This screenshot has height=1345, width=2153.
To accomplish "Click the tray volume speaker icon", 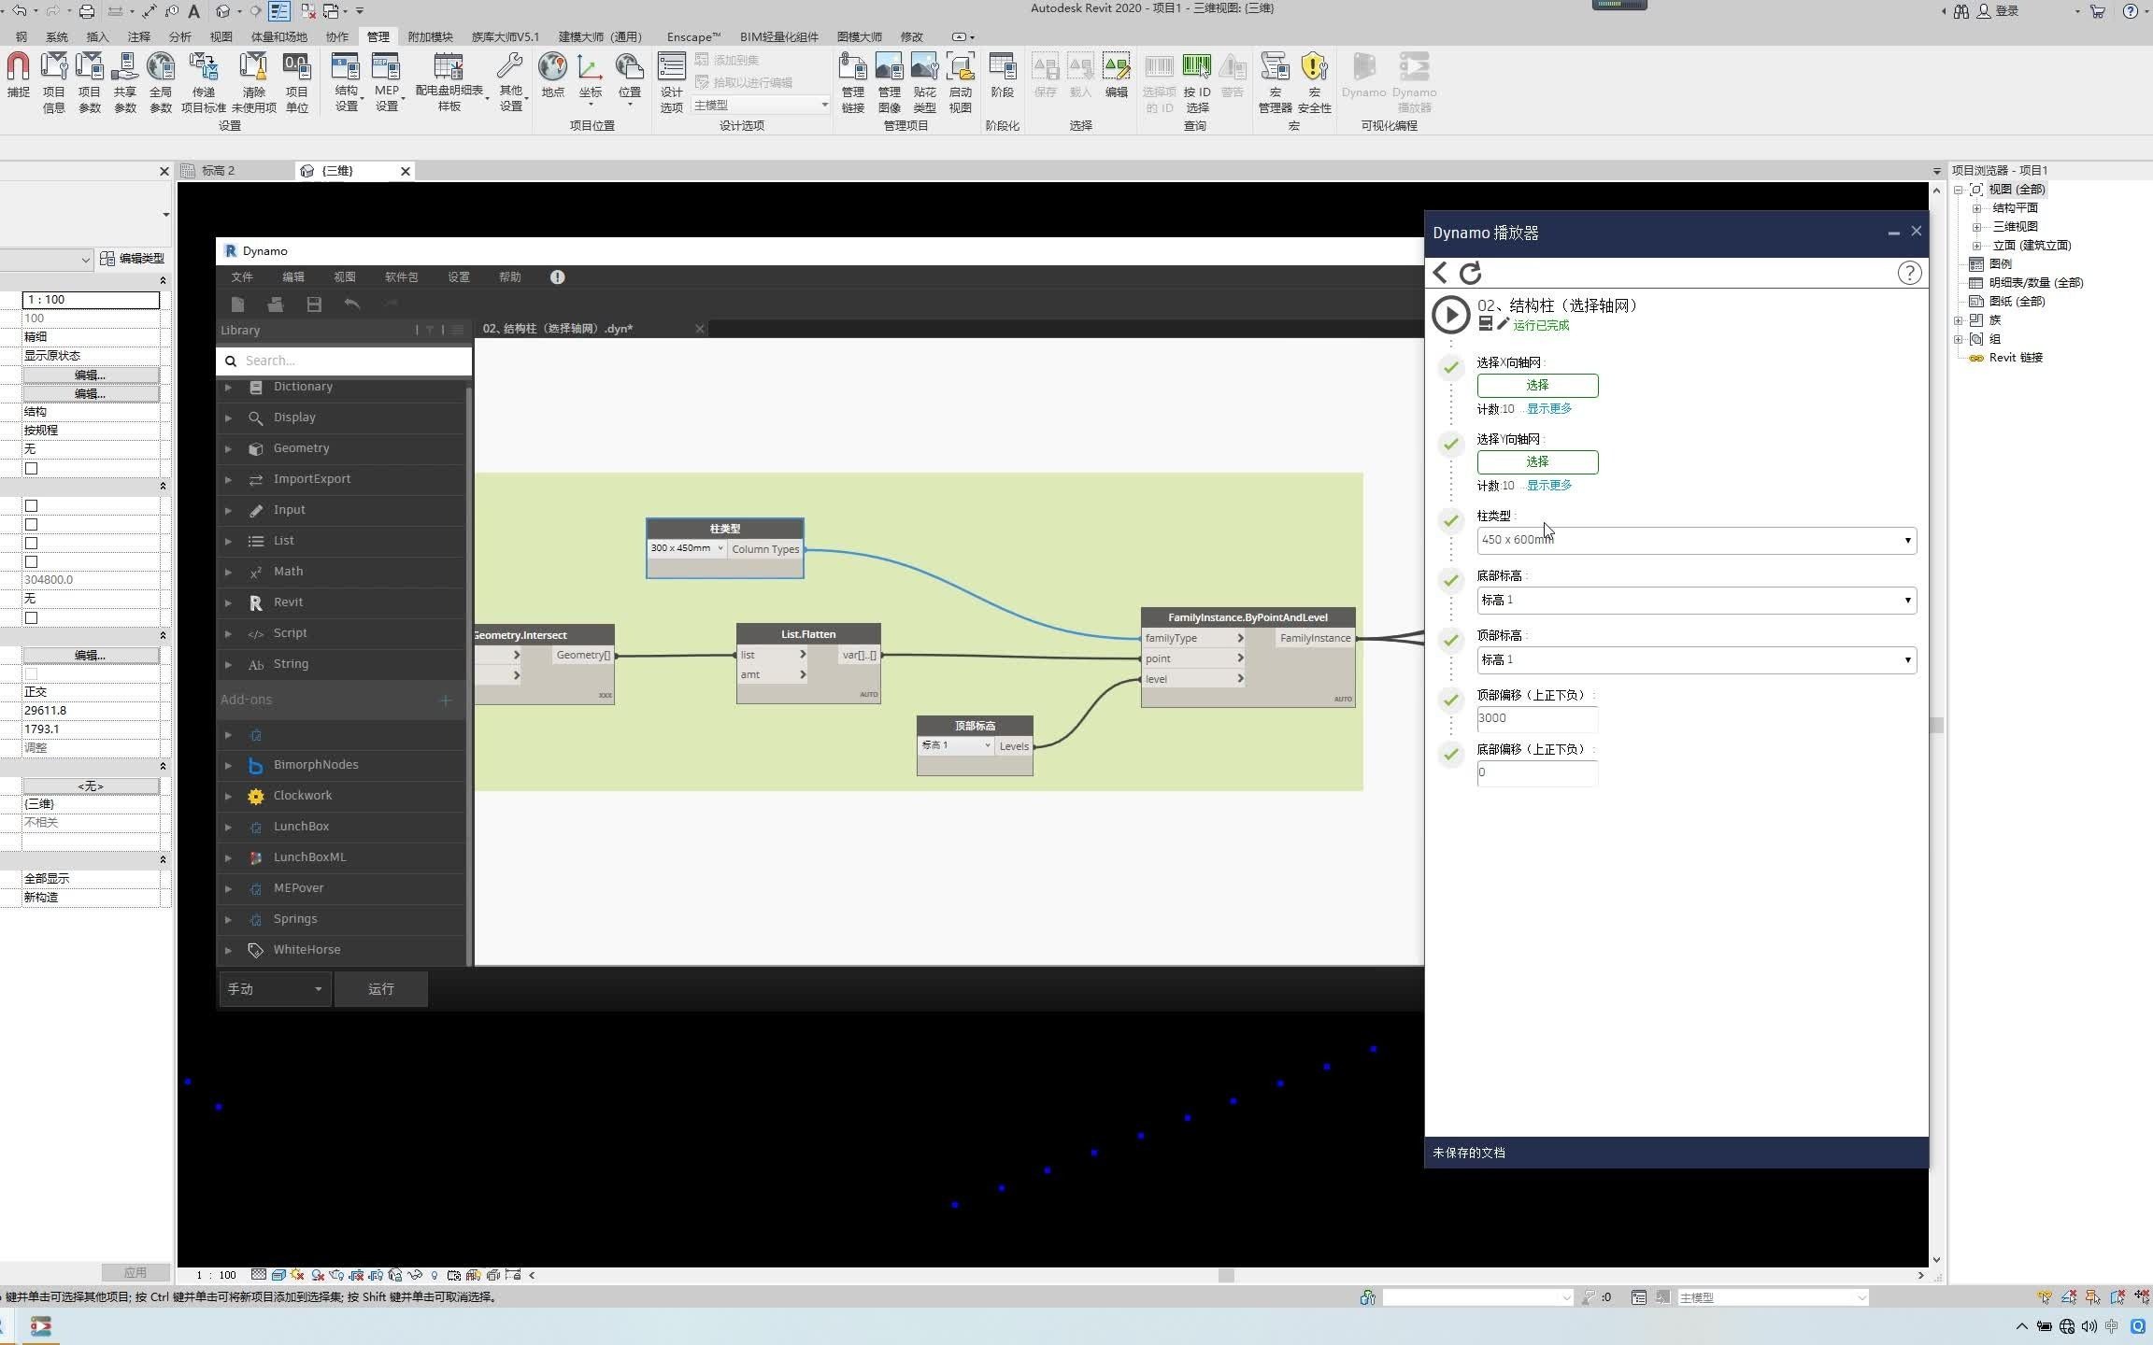I will pyautogui.click(x=2089, y=1326).
